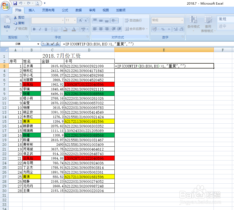Copy the selection with 复制
The width and height of the screenshot is (234, 210).
[x=19, y=23]
